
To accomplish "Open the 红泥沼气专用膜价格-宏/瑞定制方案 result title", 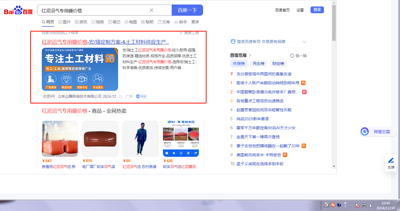I will [x=105, y=42].
